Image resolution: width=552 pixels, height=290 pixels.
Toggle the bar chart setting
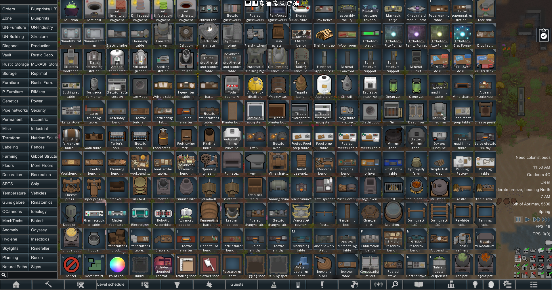click(x=525, y=275)
